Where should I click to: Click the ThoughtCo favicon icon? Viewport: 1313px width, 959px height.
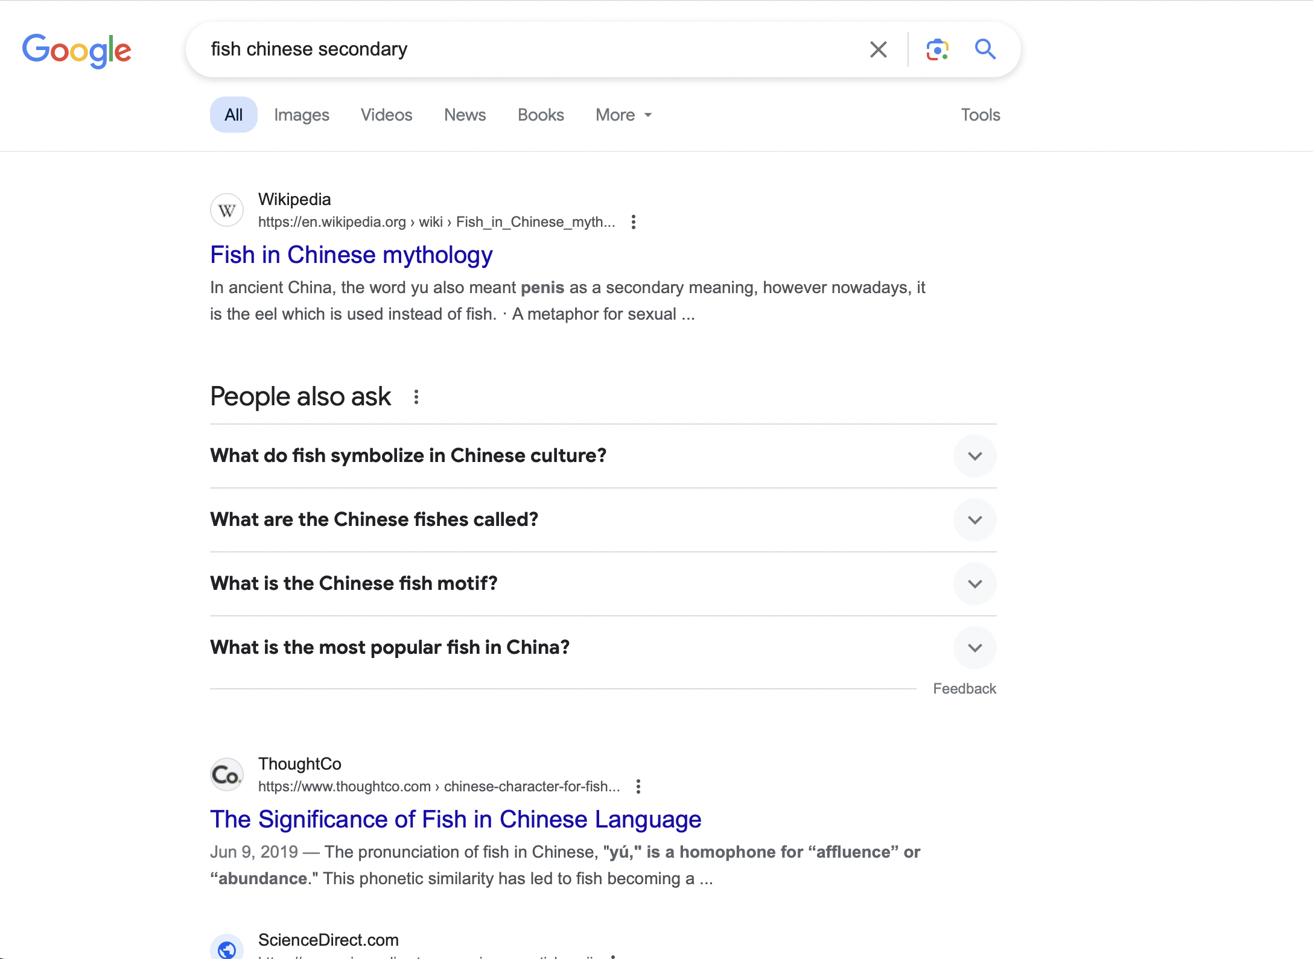[227, 775]
